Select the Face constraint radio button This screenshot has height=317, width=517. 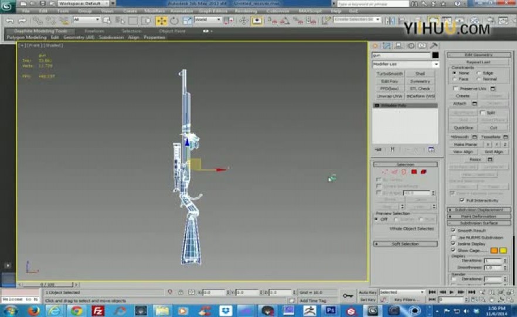[x=454, y=79]
